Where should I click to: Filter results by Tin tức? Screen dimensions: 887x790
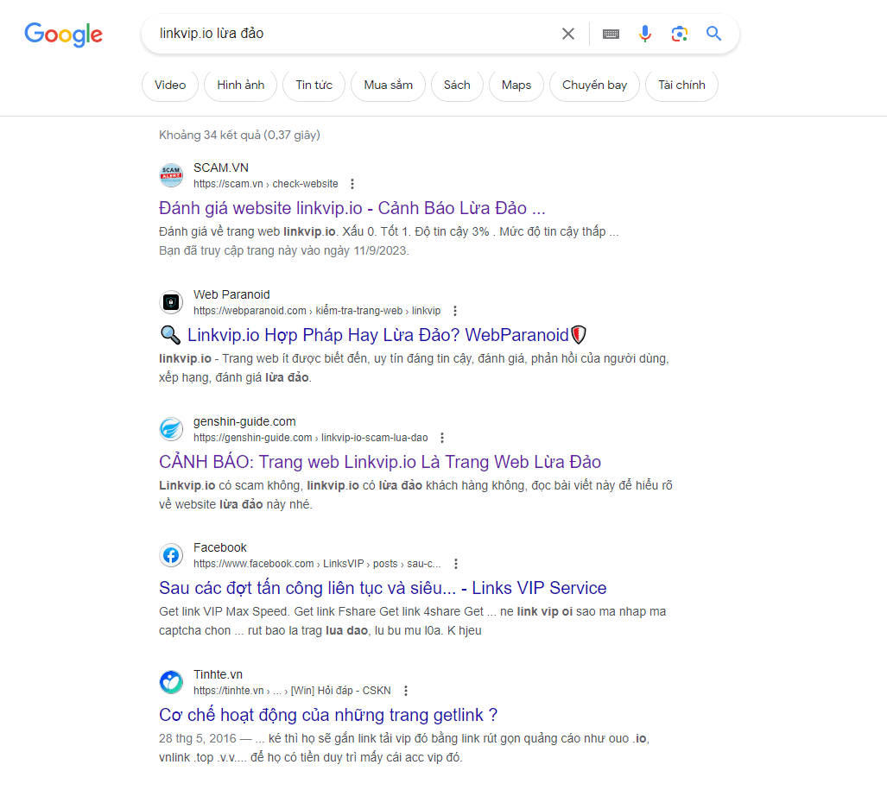point(314,85)
